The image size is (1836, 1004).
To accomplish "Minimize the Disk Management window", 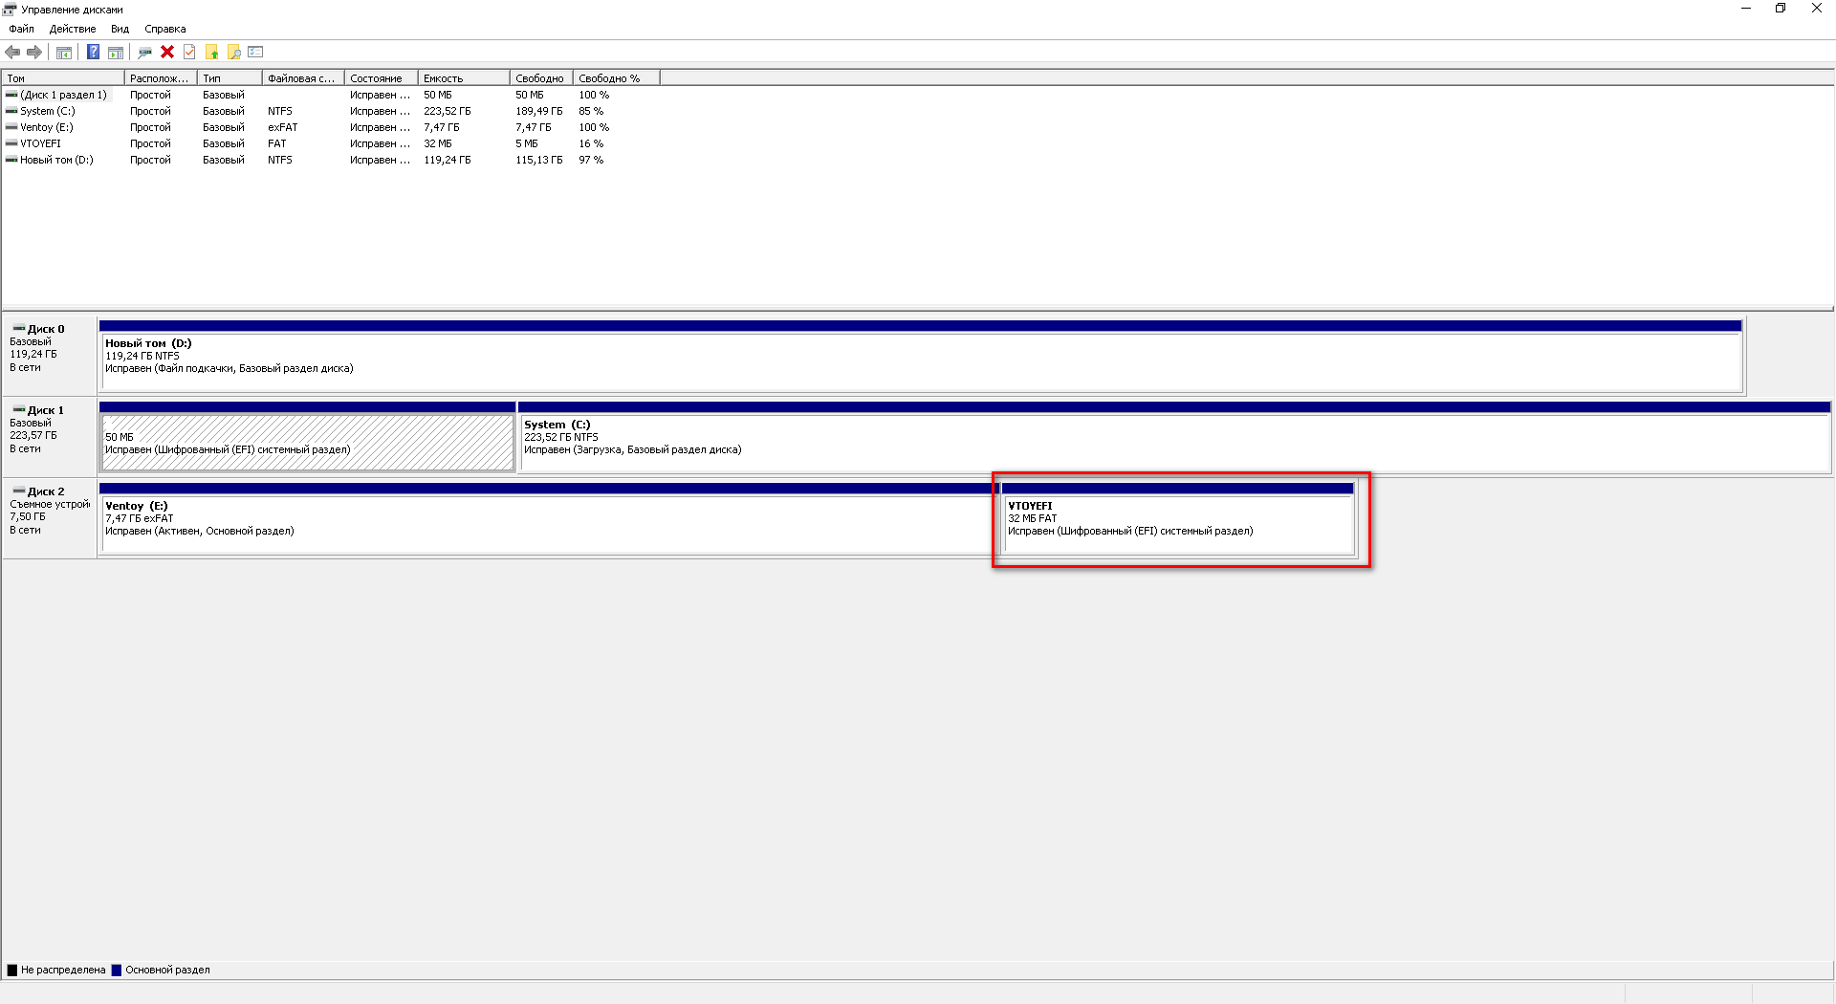I will (x=1745, y=9).
